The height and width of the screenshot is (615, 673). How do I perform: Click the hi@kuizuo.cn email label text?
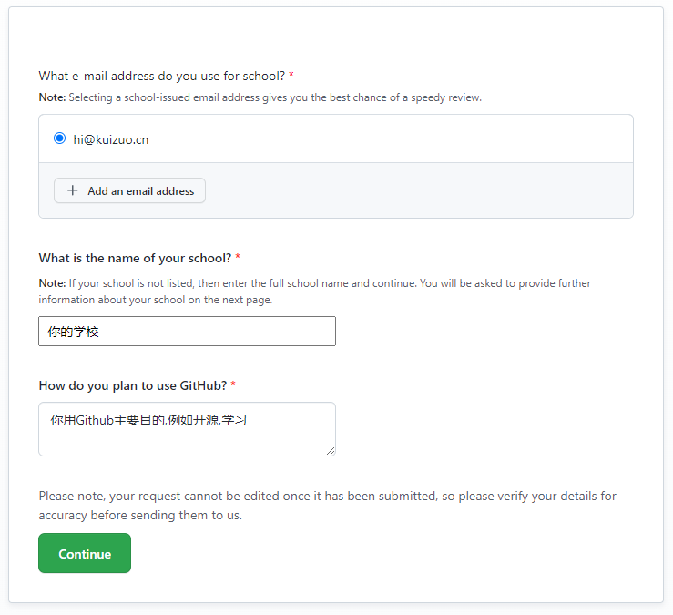click(x=111, y=139)
